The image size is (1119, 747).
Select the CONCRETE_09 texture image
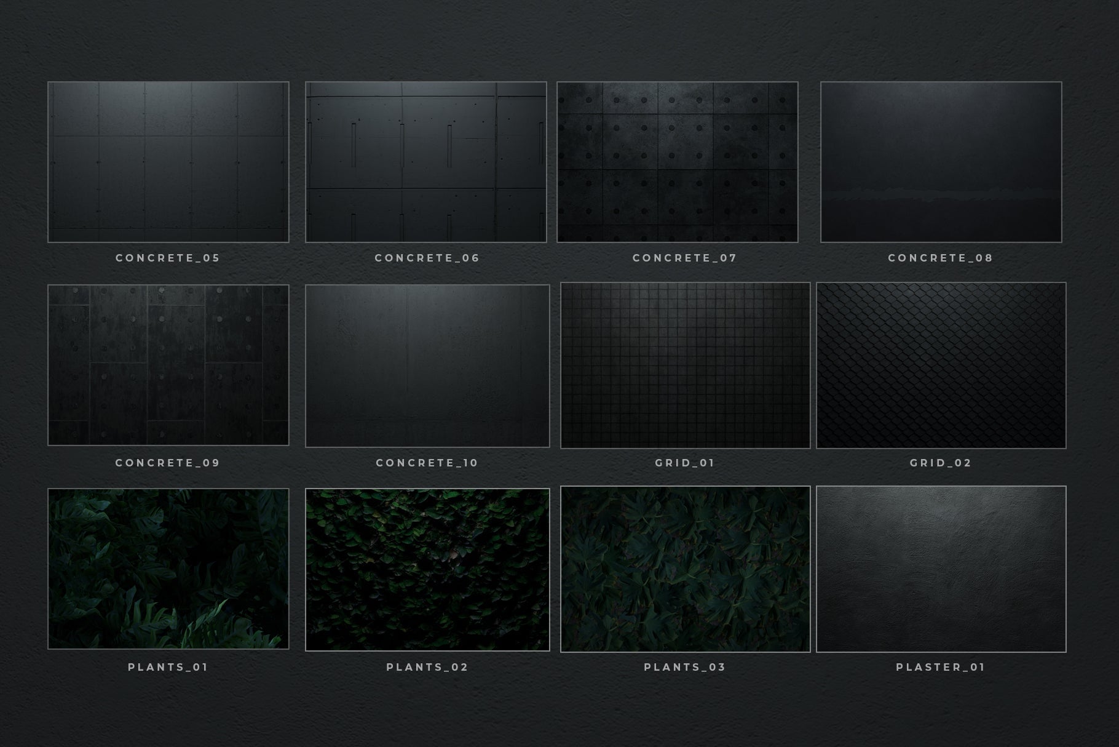click(x=168, y=365)
